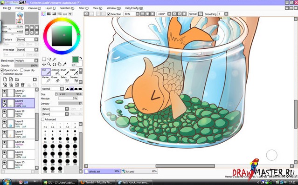Select the Selection source radio button

[2, 74]
